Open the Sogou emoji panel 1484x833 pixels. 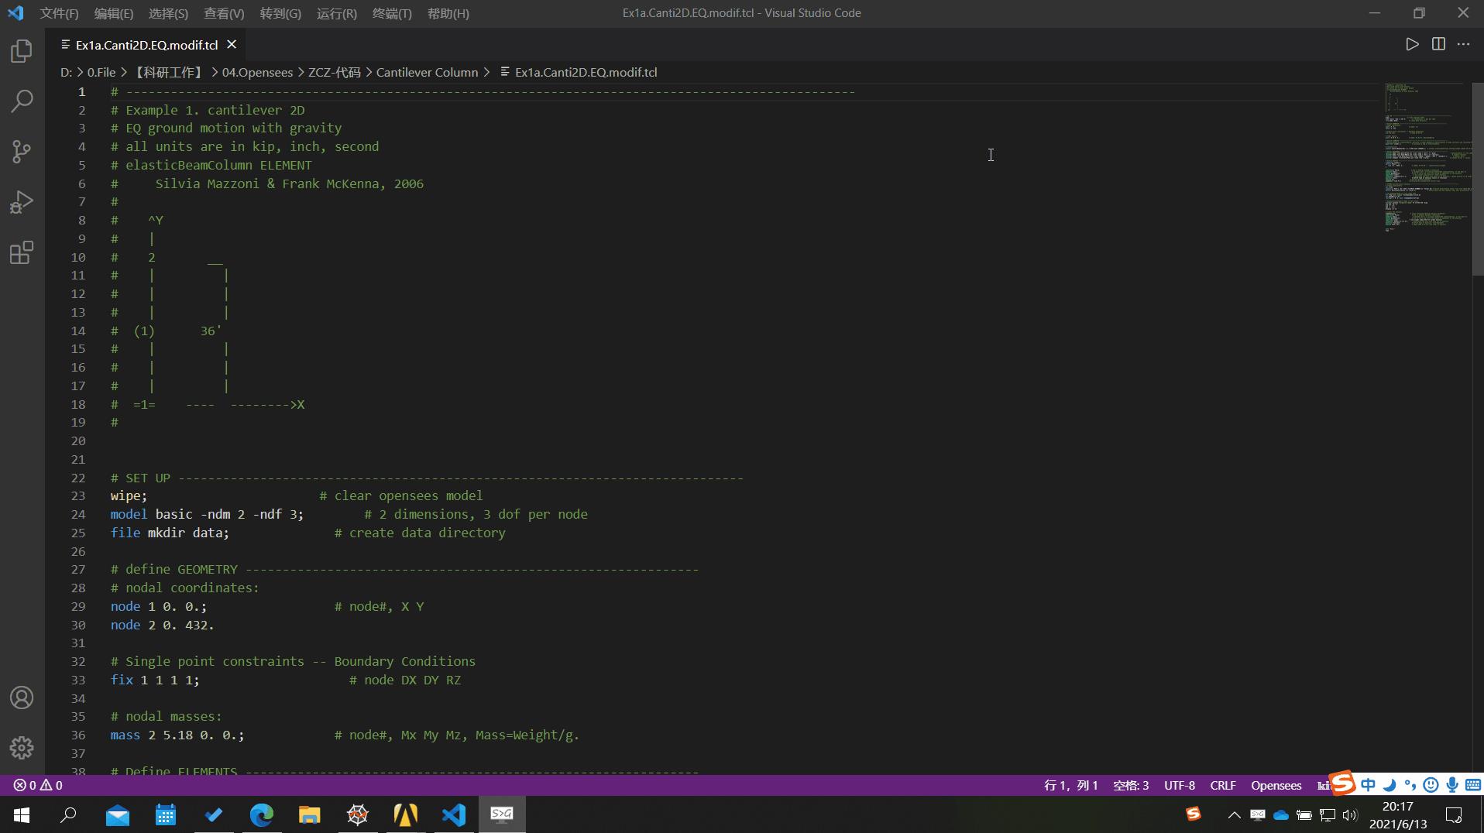click(x=1431, y=784)
